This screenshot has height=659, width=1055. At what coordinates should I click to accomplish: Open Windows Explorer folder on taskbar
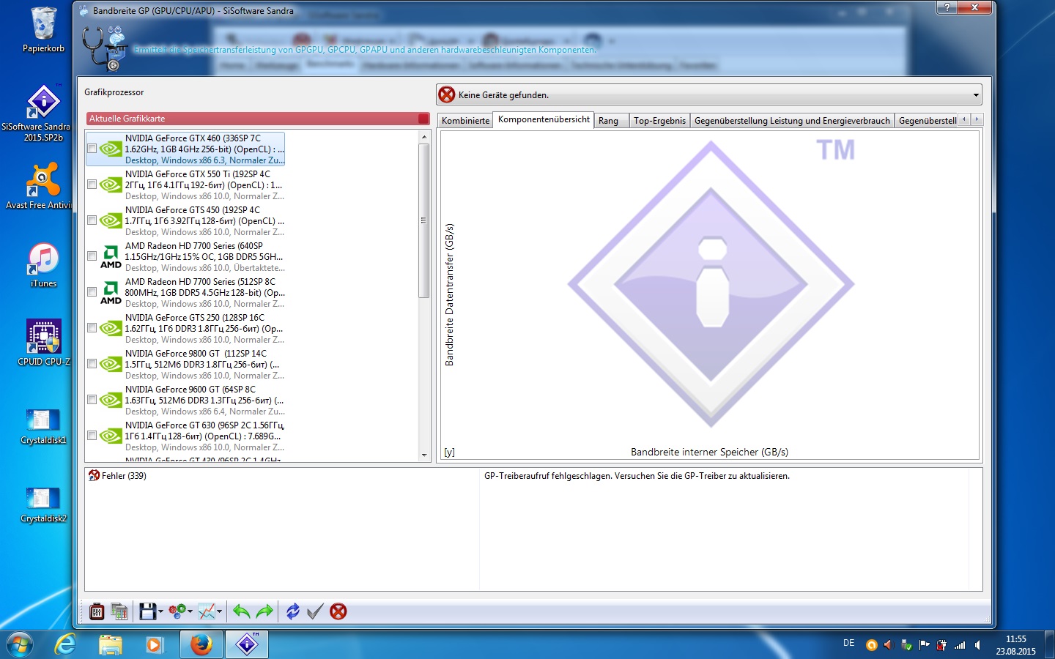[111, 644]
